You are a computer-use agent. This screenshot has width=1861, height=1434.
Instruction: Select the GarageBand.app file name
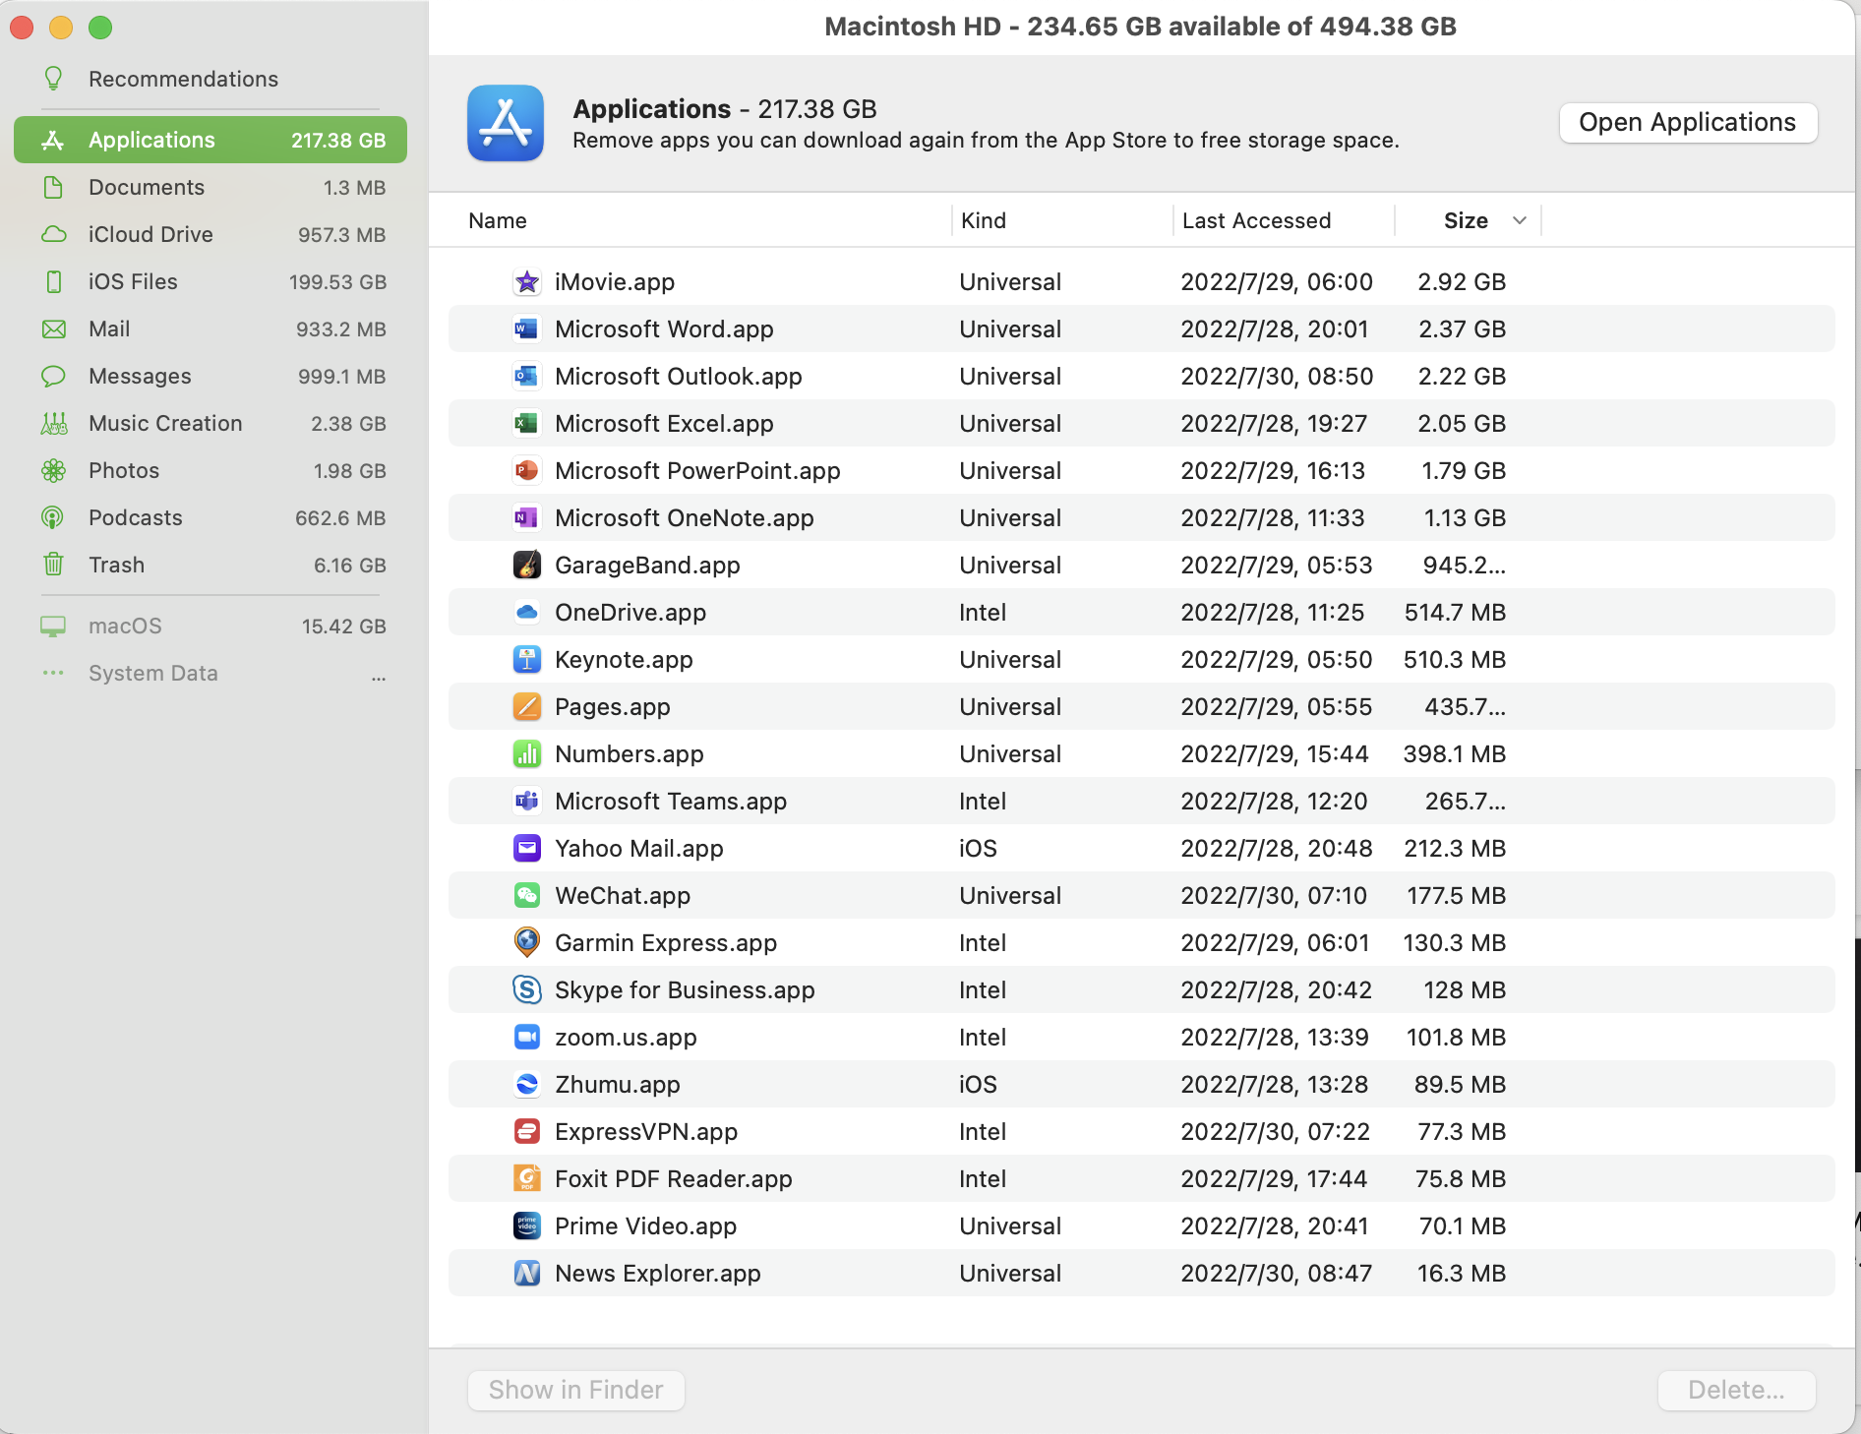[647, 566]
